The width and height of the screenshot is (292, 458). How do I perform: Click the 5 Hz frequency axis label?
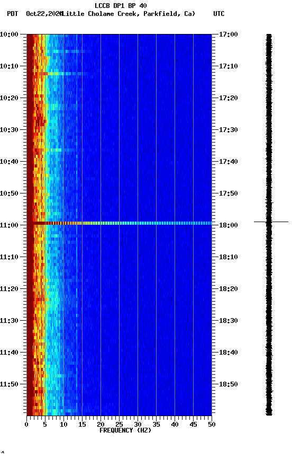tap(45, 425)
